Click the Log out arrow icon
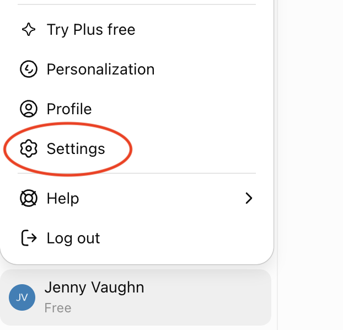This screenshot has width=343, height=330. pos(29,238)
